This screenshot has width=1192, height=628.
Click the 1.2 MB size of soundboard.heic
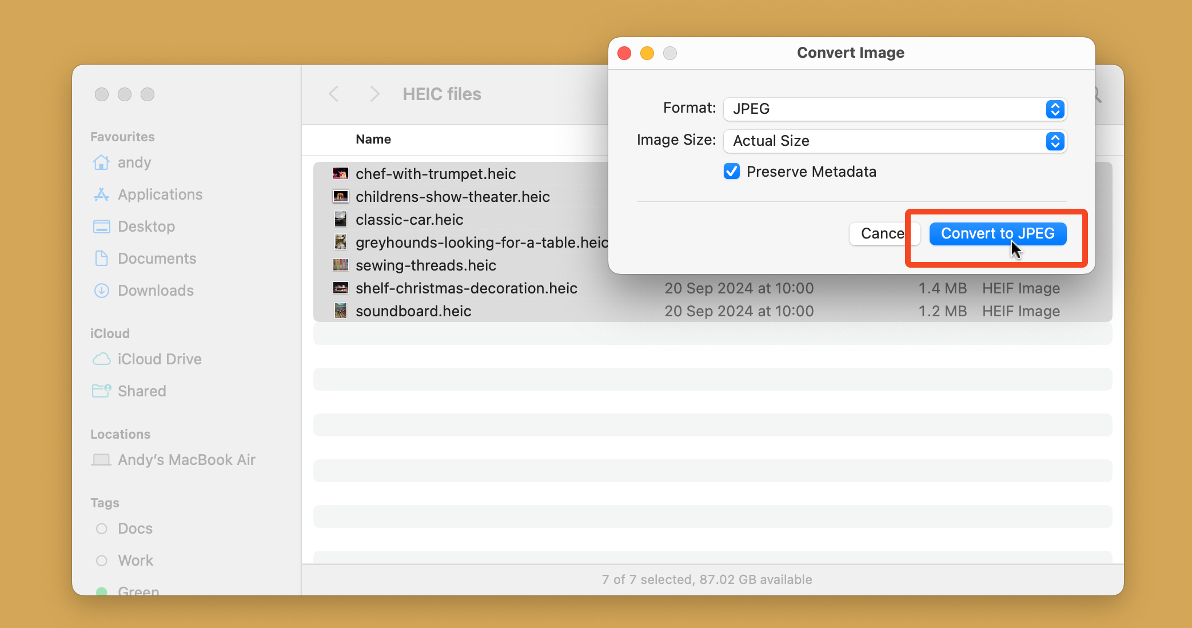(x=942, y=311)
